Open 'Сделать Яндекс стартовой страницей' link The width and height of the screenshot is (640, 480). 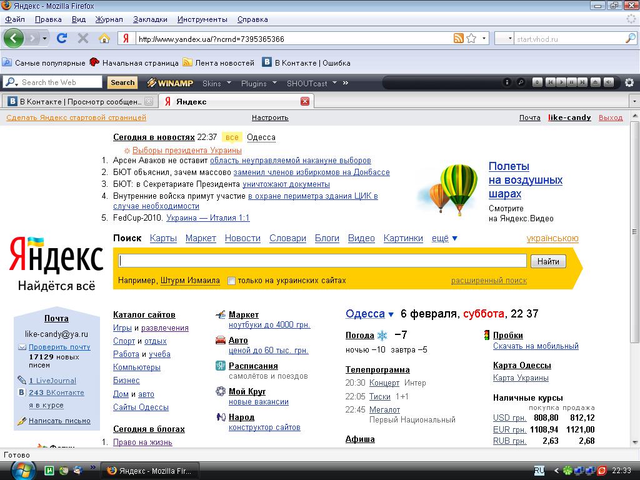click(x=76, y=117)
